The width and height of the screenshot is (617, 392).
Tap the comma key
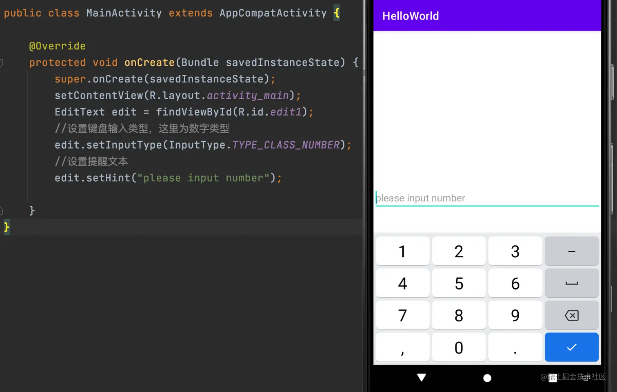pyautogui.click(x=402, y=347)
